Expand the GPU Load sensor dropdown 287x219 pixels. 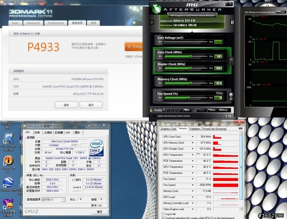coord(192,197)
